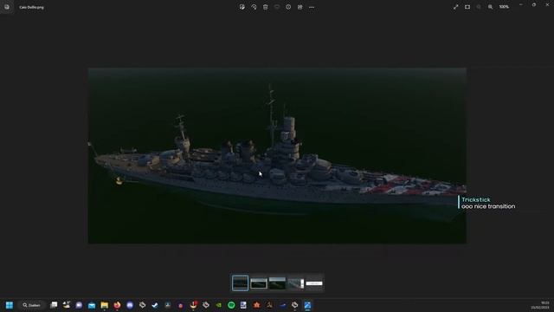
Task: Open Spotify from the taskbar
Action: click(231, 305)
